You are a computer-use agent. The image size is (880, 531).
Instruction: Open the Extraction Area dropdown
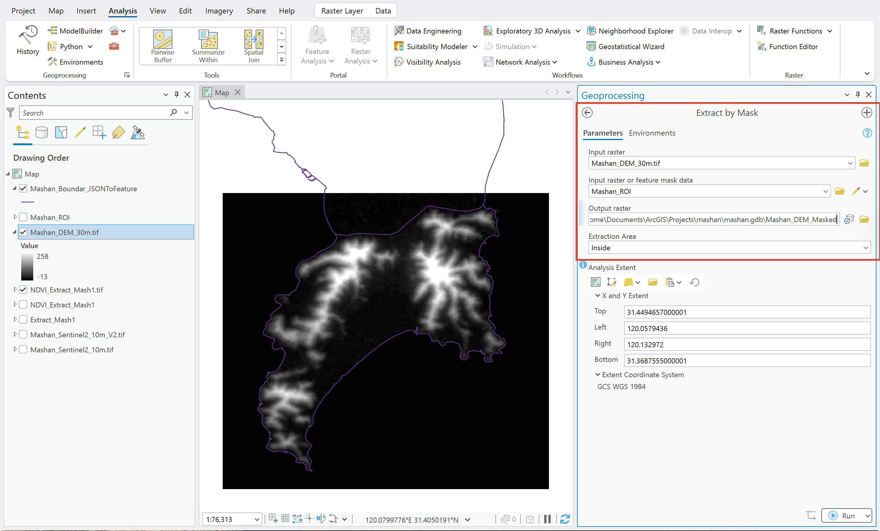[x=729, y=248]
